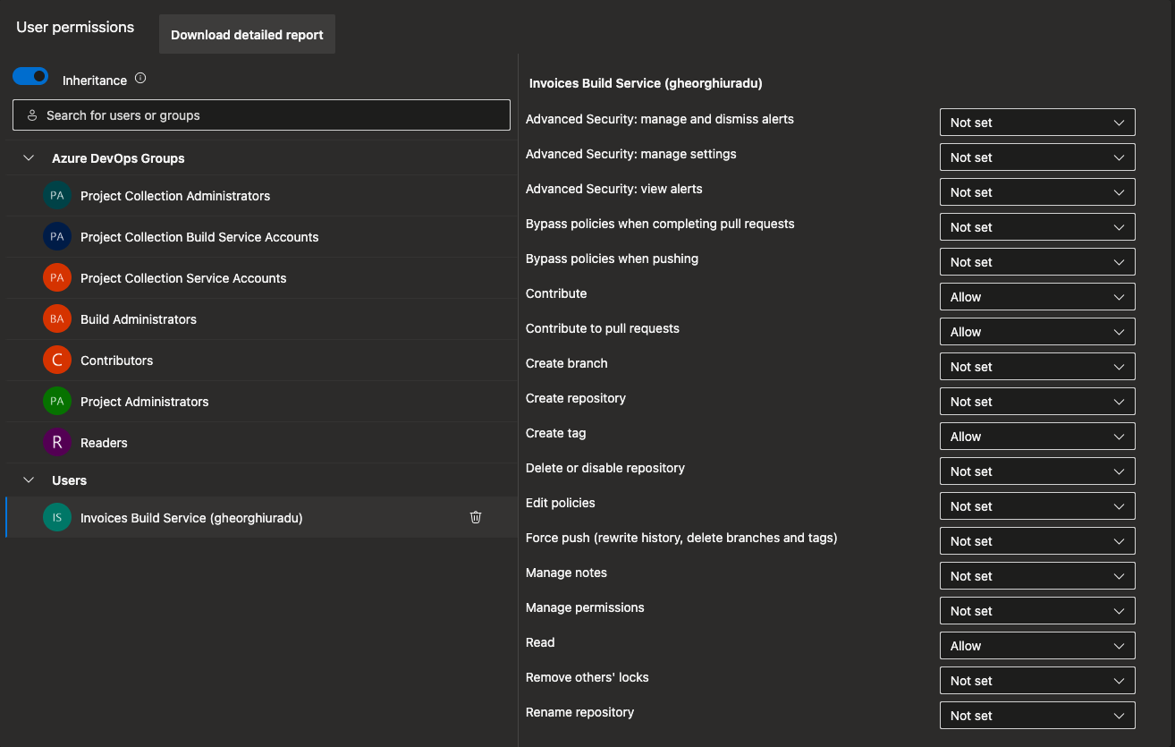Select the Project Collection Build Service Accounts group

[197, 236]
